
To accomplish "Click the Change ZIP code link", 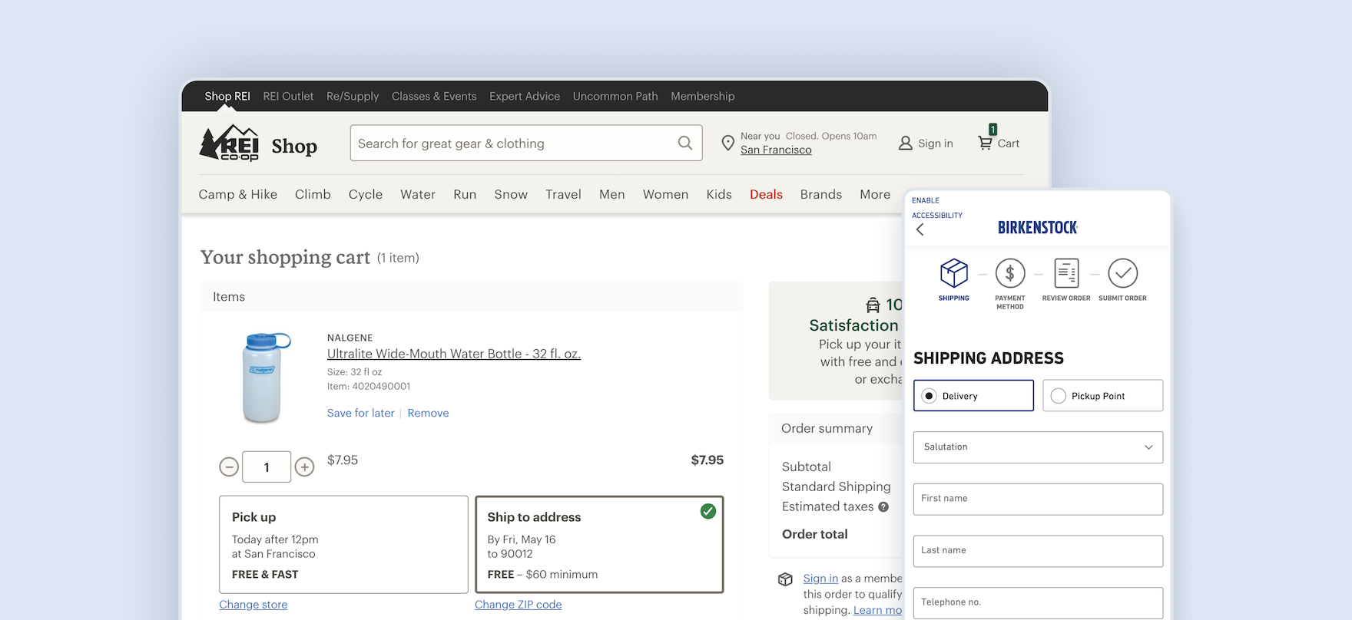I will (518, 605).
